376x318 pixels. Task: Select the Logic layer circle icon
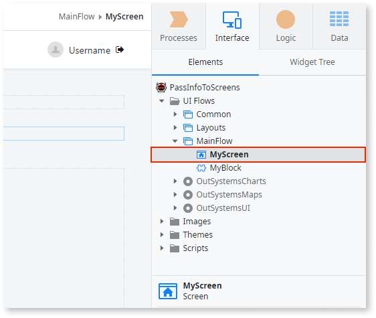[x=286, y=19]
